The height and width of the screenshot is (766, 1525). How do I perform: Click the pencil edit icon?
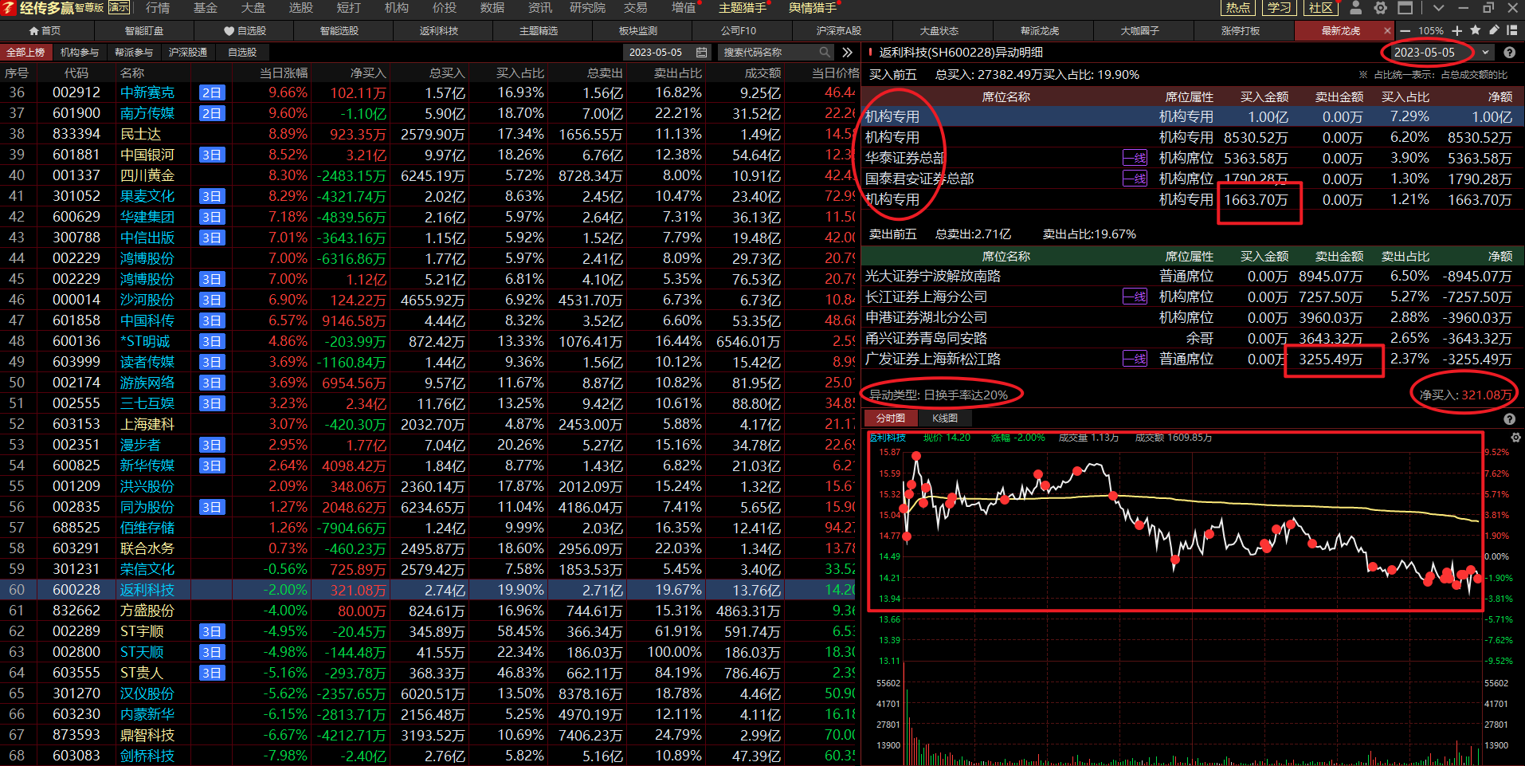click(1494, 30)
